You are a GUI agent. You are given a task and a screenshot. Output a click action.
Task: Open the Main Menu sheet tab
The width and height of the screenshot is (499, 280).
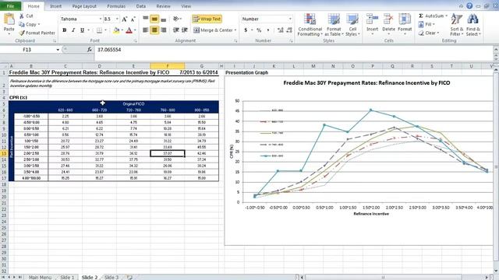(40, 277)
